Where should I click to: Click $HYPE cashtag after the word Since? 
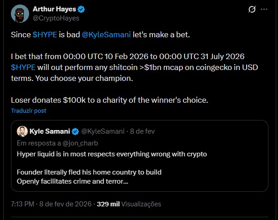click(45, 35)
